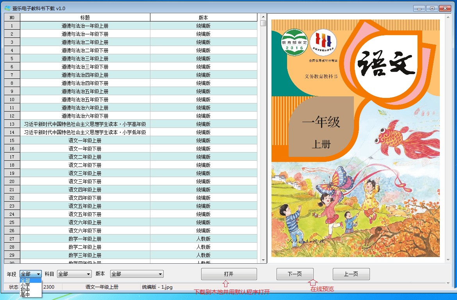The image size is (457, 300).
Task: Select row 道德与法治六年级下册
Action: coord(130,116)
